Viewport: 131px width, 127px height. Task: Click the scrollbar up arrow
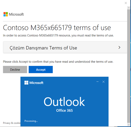[129, 8]
